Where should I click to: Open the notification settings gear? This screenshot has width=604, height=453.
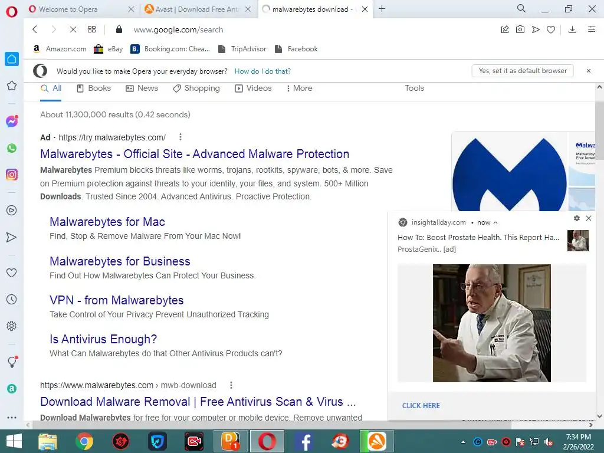(577, 218)
